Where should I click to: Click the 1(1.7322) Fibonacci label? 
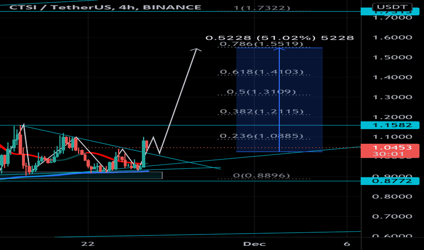[x=262, y=8]
